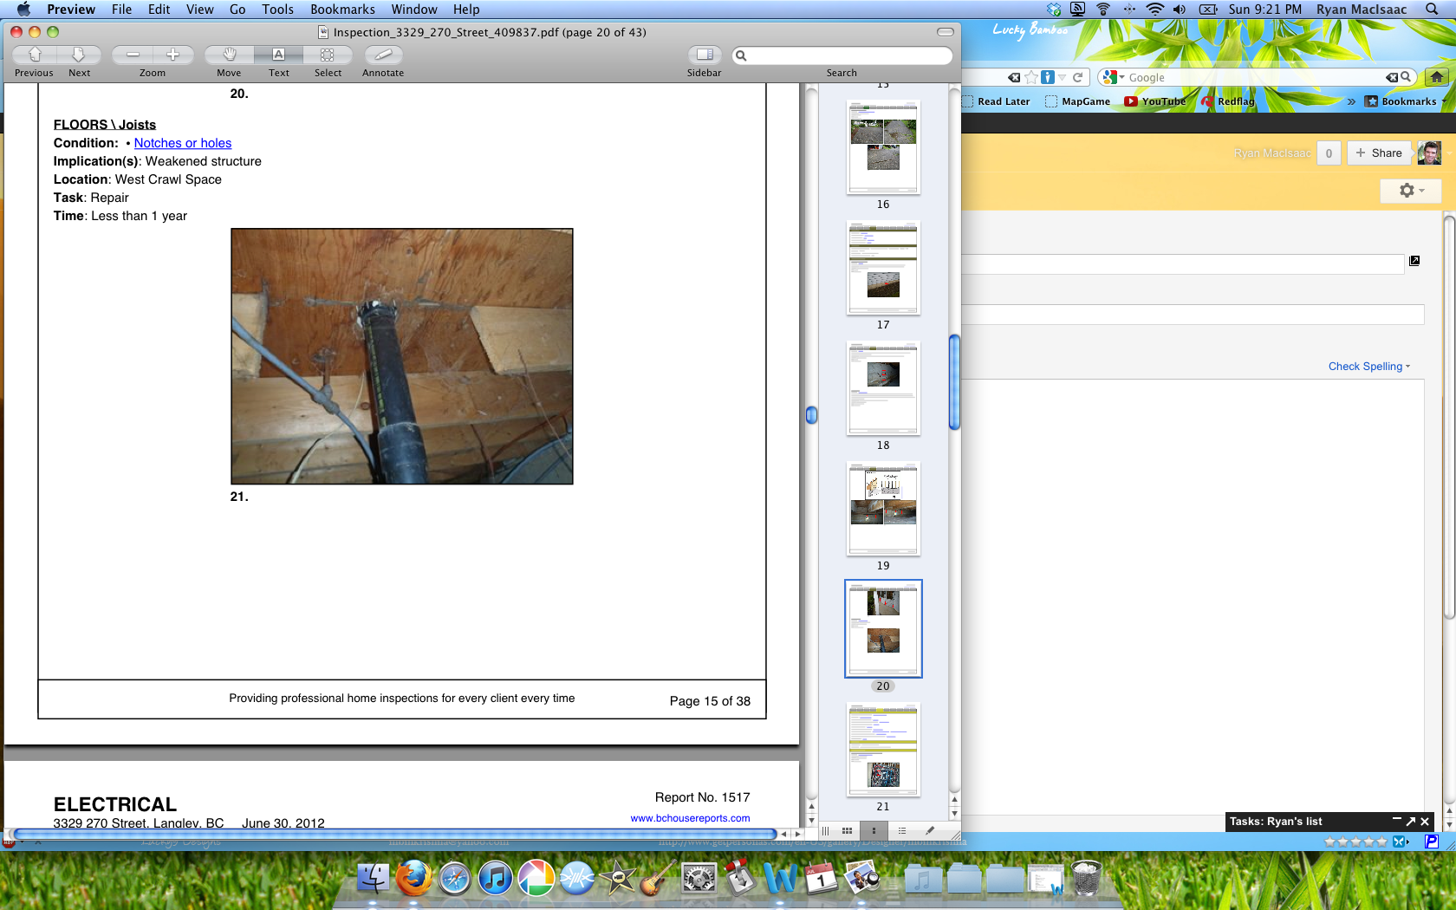This screenshot has width=1456, height=910.
Task: Zoom out with the minus button
Action: [133, 55]
